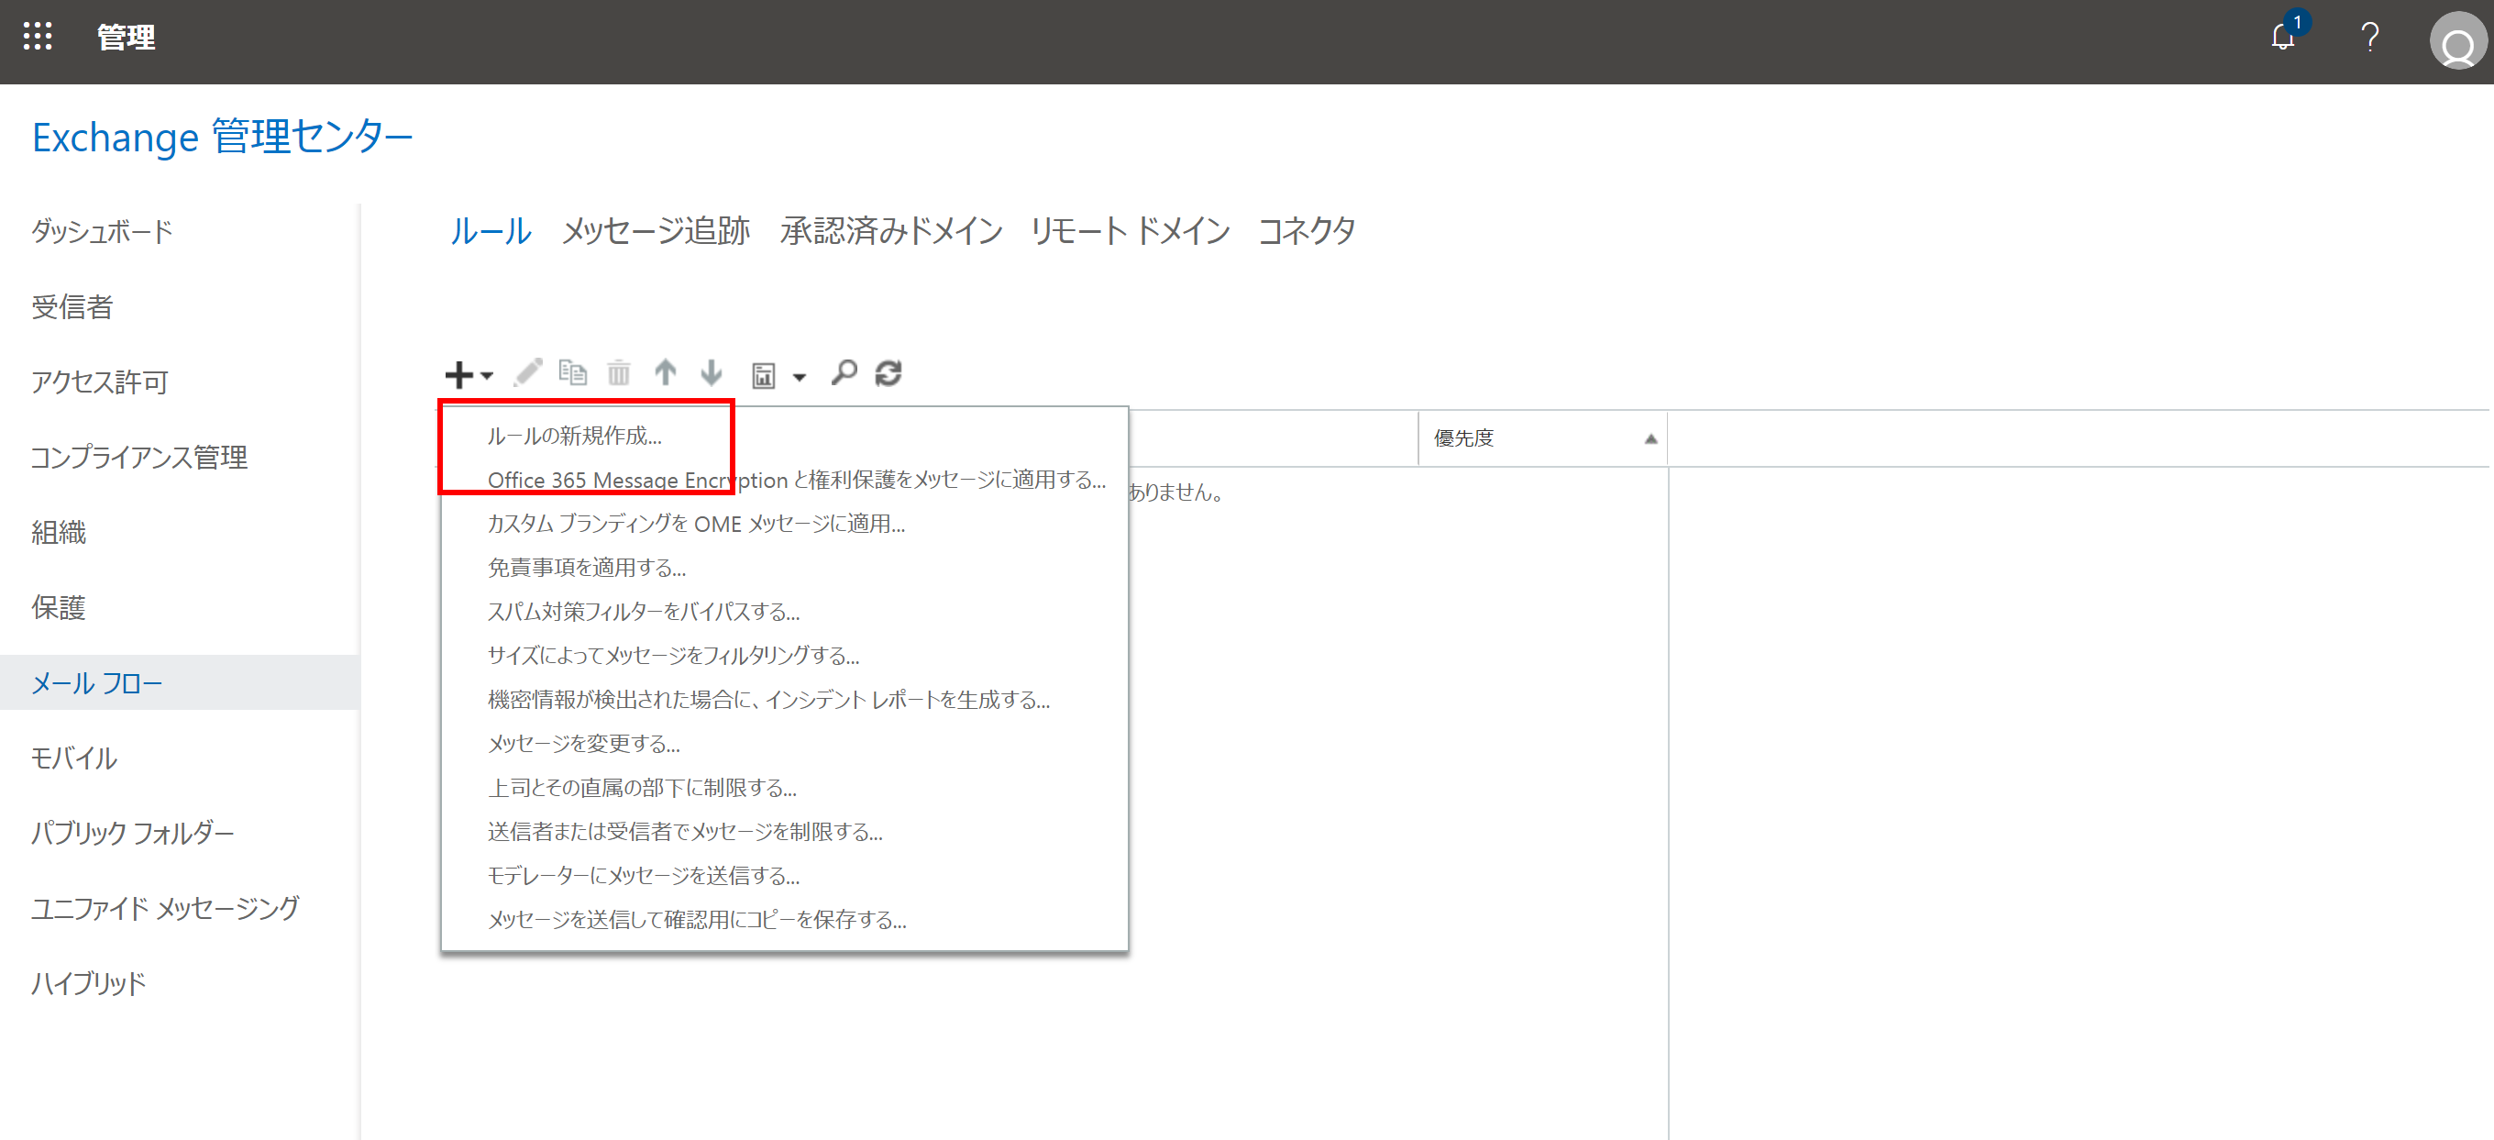Open the app launcher waffle icon

(38, 37)
